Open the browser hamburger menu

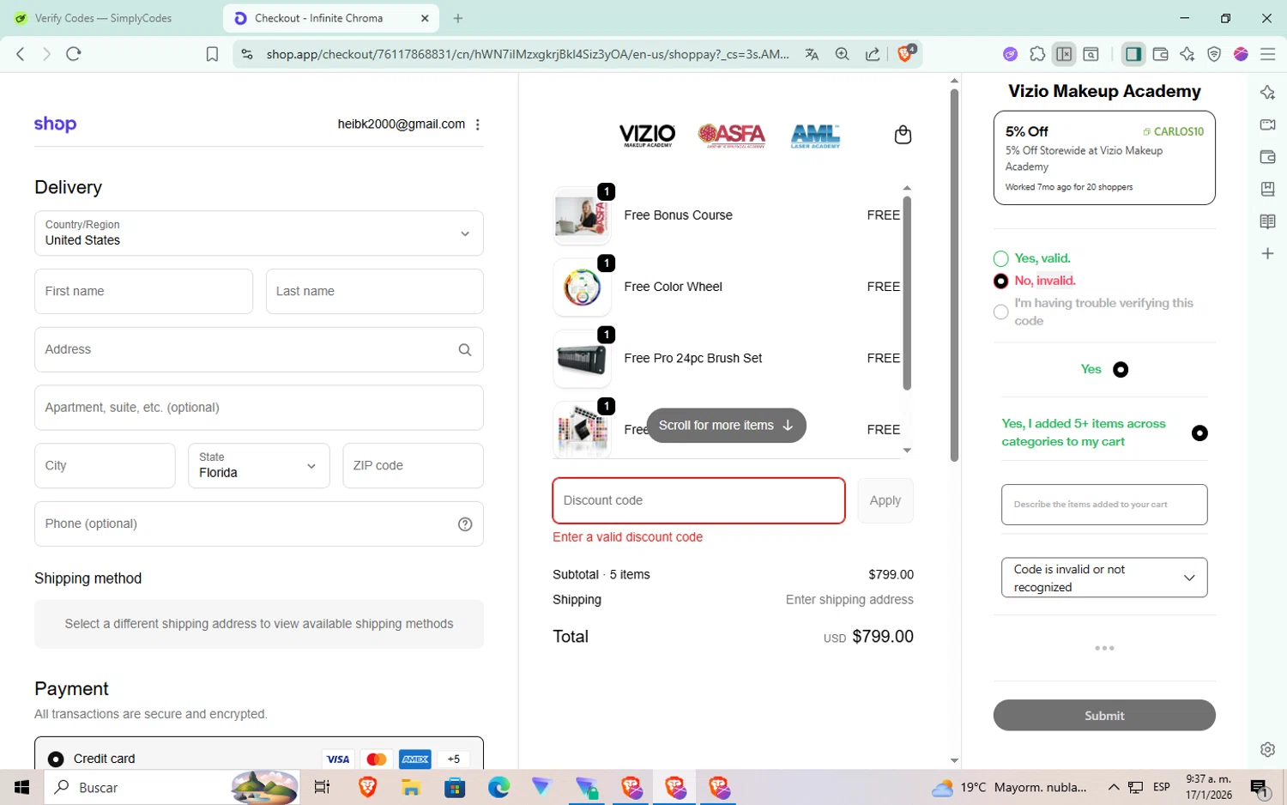coord(1268,54)
